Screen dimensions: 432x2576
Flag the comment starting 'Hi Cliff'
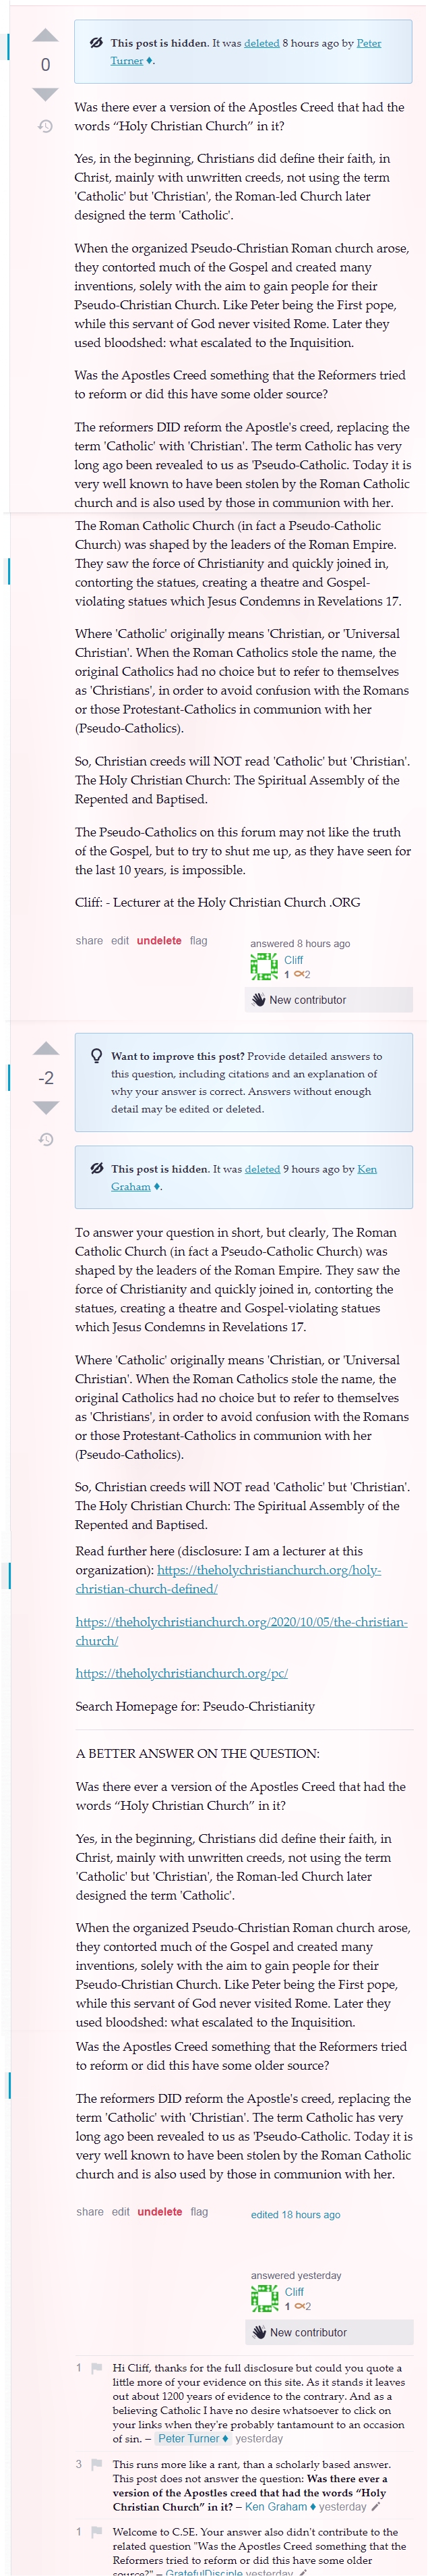pos(97,2368)
